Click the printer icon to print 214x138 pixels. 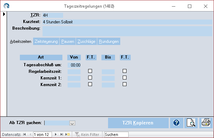click(206, 123)
